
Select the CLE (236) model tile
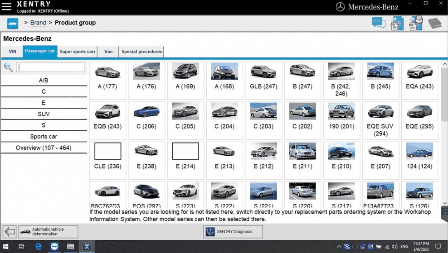tap(107, 160)
